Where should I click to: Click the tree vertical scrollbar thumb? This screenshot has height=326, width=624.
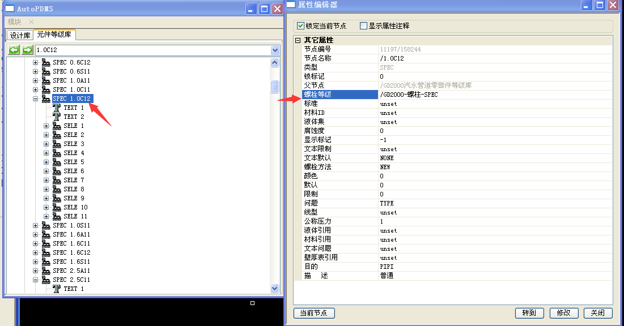click(274, 86)
